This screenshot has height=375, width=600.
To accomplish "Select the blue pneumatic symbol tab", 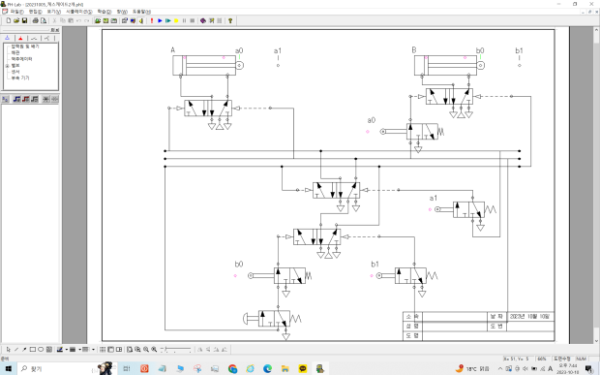I will [x=8, y=38].
